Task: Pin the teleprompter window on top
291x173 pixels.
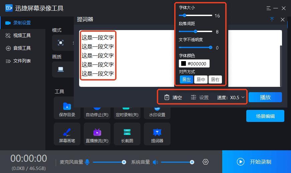Action: pos(272,19)
